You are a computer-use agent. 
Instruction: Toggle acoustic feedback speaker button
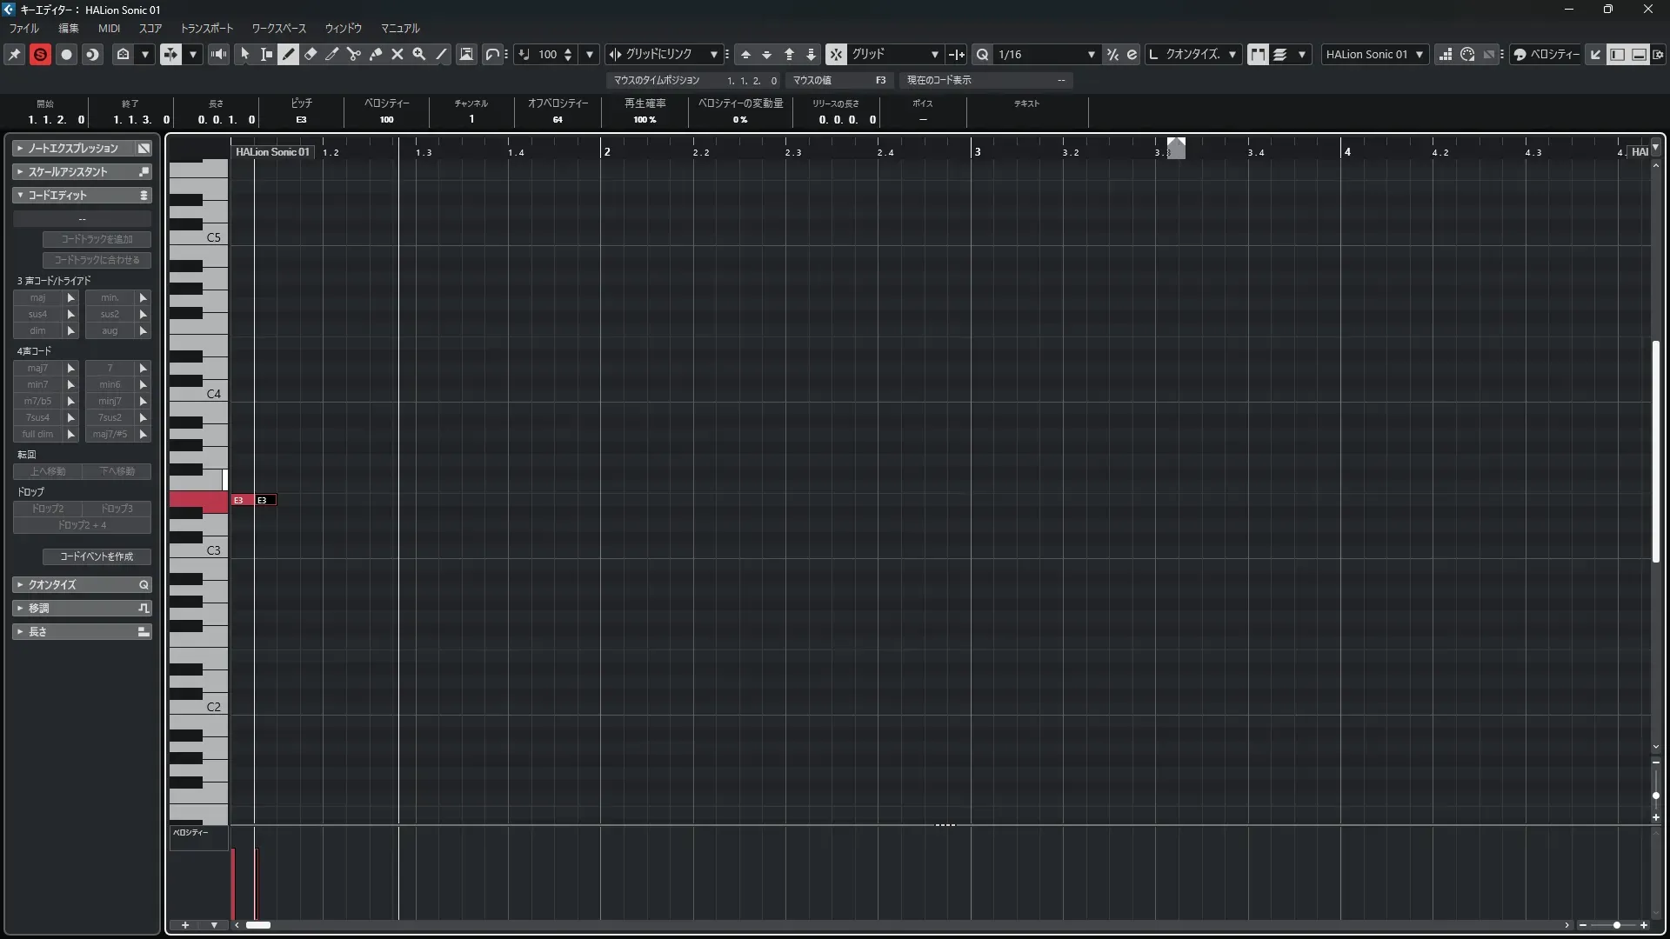[218, 54]
